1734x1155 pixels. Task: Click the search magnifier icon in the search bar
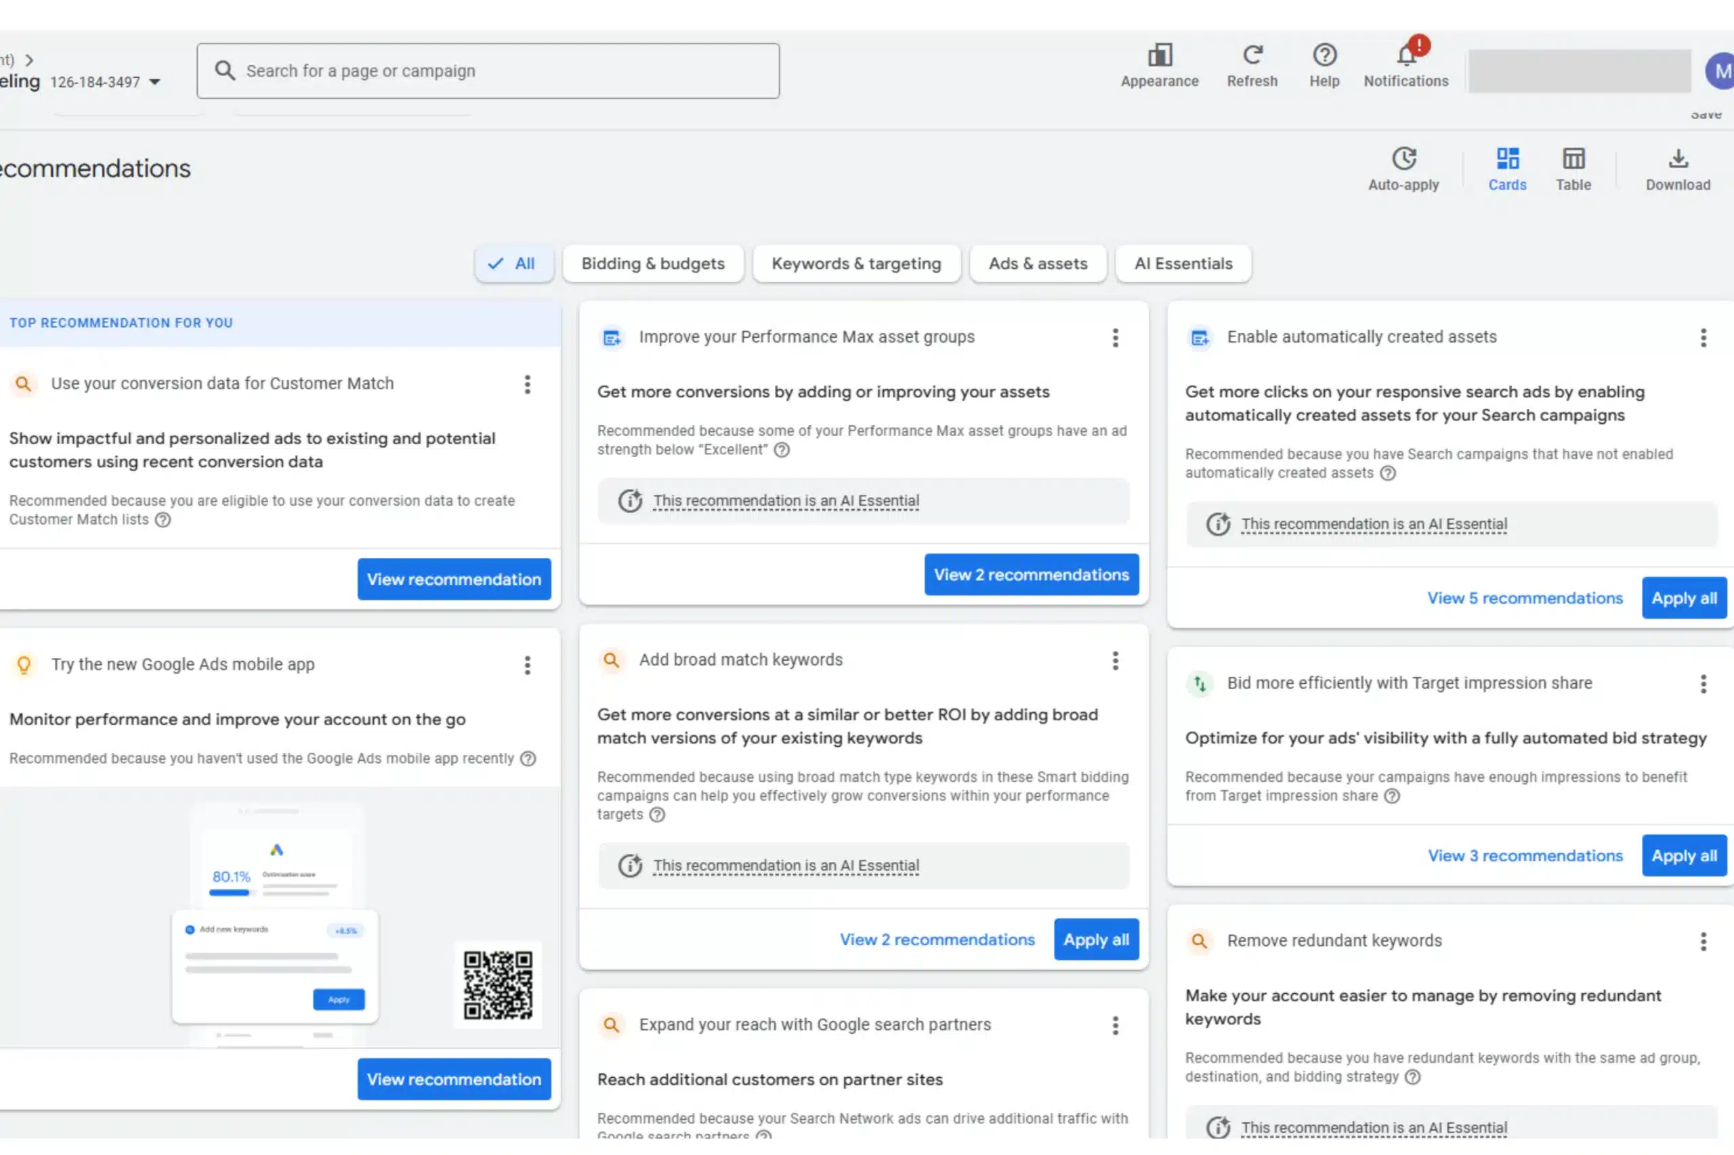click(225, 70)
